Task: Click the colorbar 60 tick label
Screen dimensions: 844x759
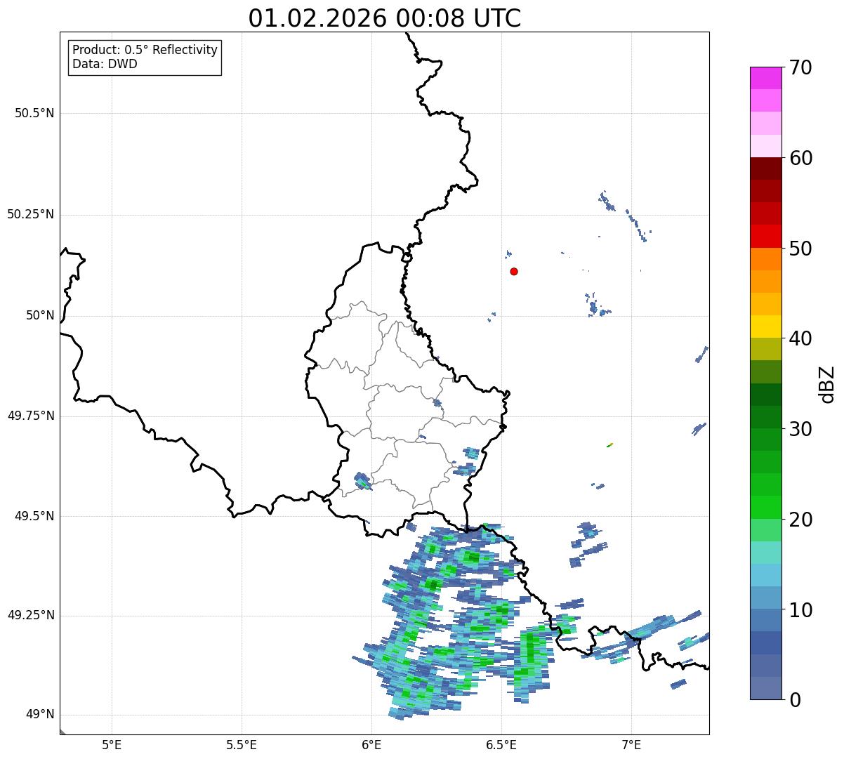Action: click(800, 158)
